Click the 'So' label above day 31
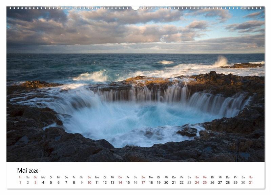The width and height of the screenshot is (271, 195). 251,177
